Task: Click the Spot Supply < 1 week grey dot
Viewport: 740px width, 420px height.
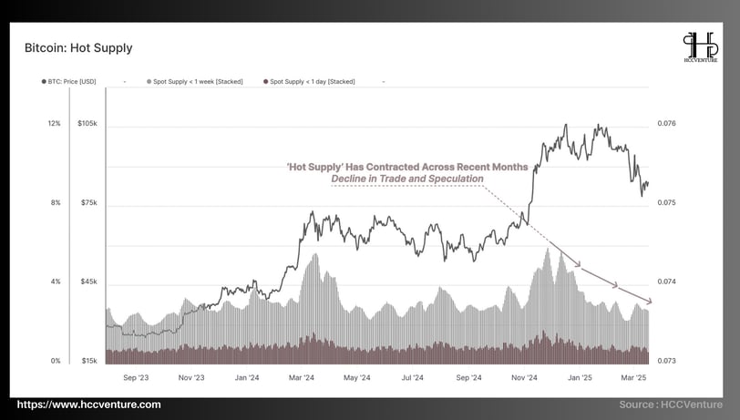Action: [x=149, y=82]
